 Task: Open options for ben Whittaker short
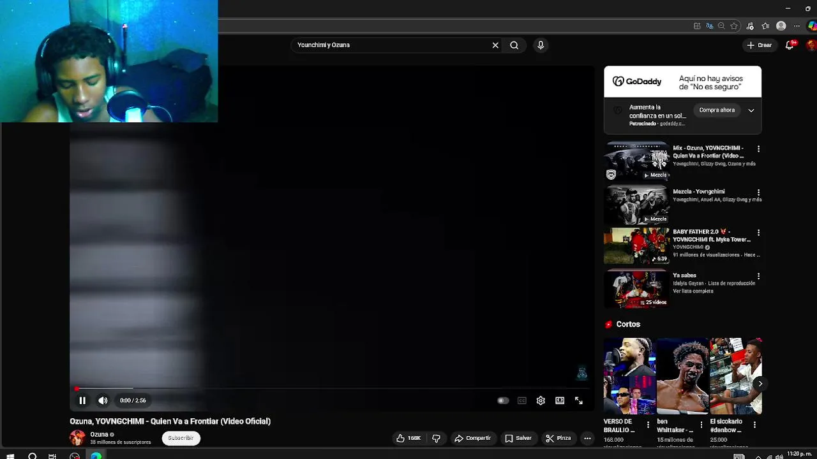[x=701, y=425]
